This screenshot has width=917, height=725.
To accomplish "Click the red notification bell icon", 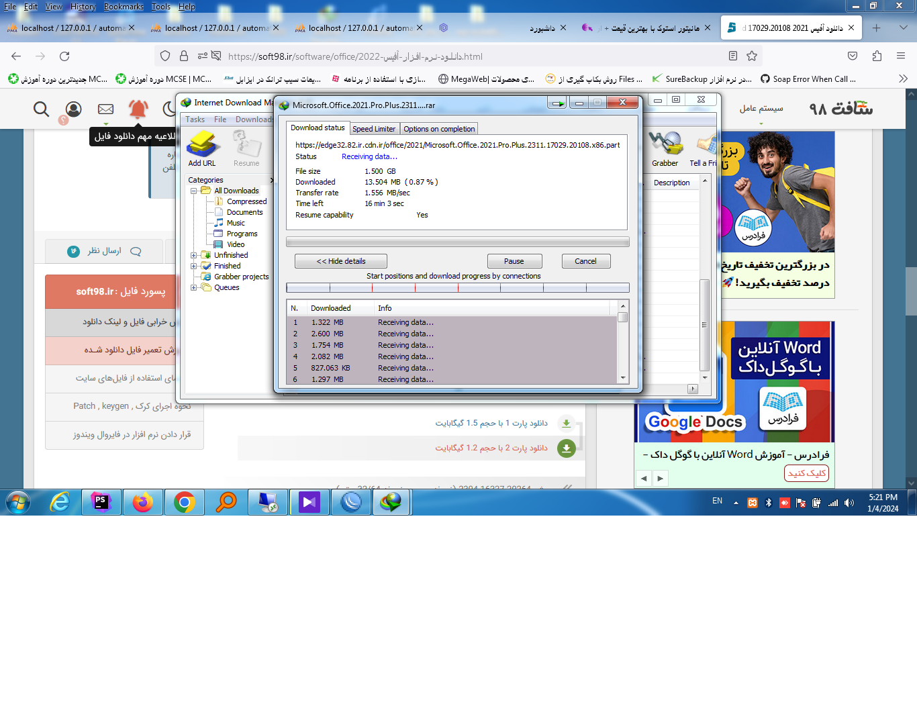I will [x=138, y=109].
